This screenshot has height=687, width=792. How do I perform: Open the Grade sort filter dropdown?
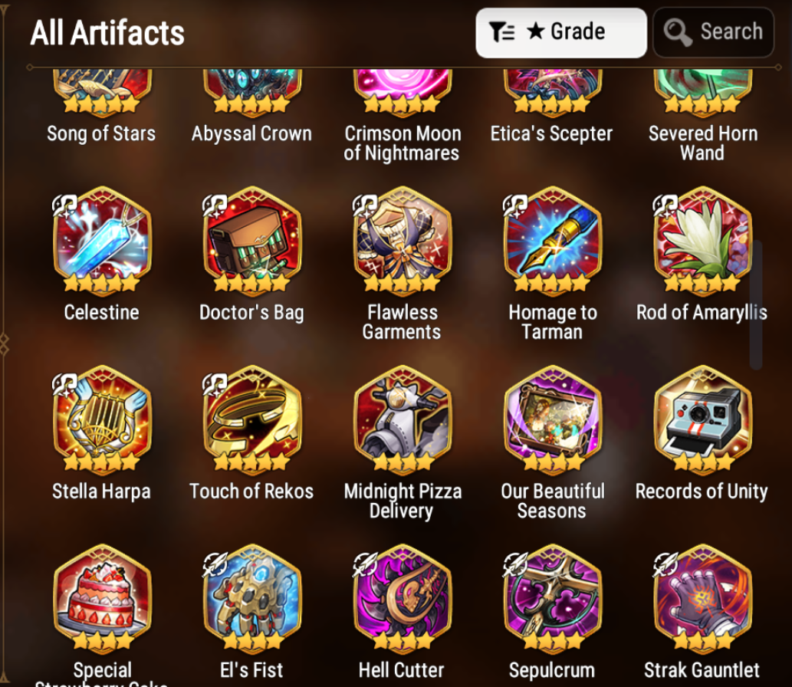point(561,33)
